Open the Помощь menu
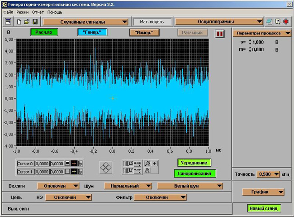 pyautogui.click(x=55, y=12)
